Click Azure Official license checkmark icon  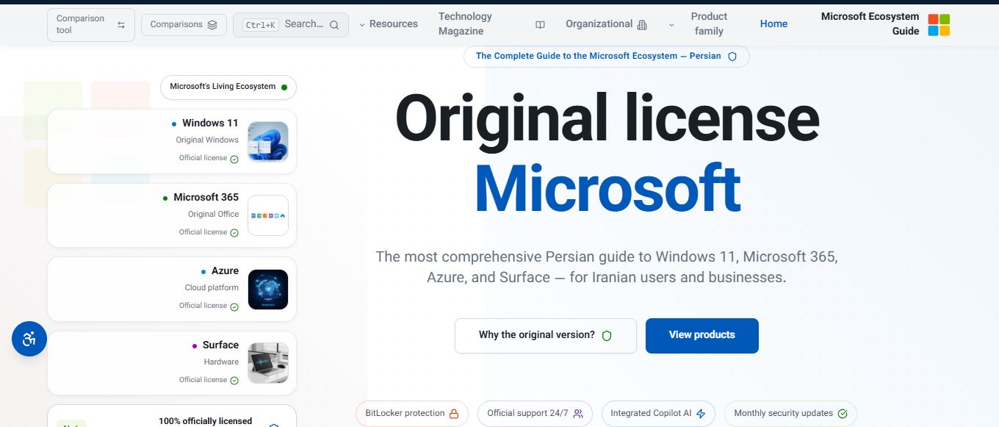(x=234, y=306)
